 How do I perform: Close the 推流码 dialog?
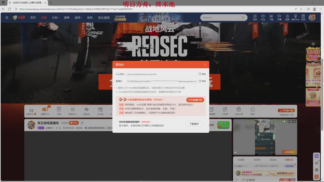205,65
